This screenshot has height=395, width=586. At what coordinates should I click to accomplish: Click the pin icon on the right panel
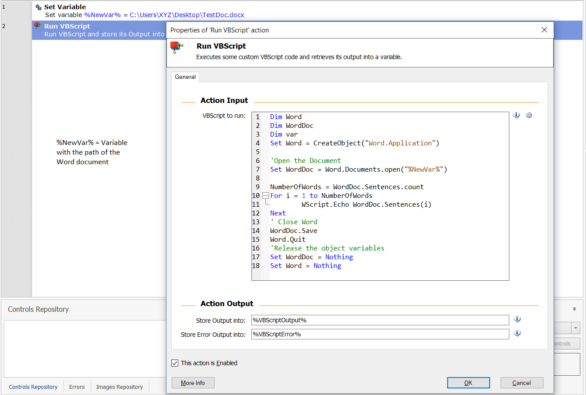tap(574, 310)
